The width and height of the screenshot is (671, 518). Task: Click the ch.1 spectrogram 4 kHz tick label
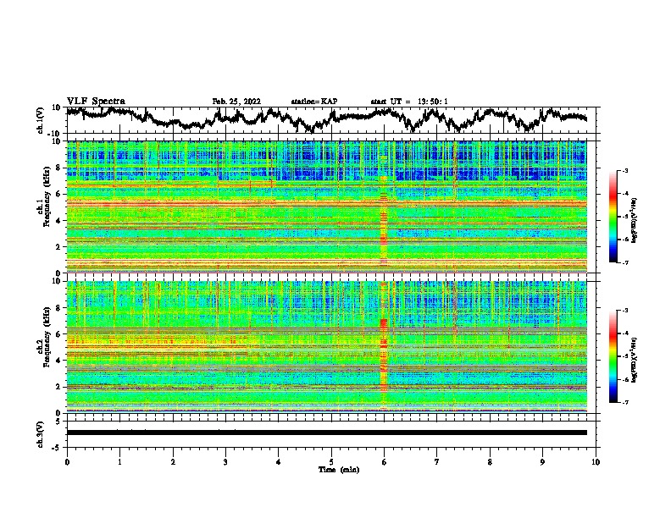coord(59,221)
